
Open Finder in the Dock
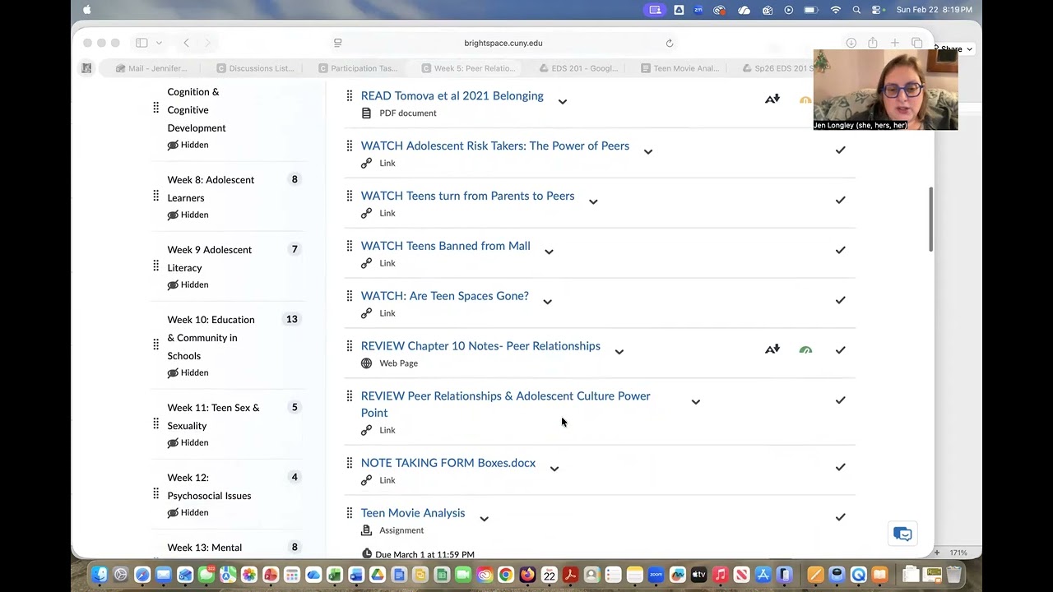click(x=100, y=575)
